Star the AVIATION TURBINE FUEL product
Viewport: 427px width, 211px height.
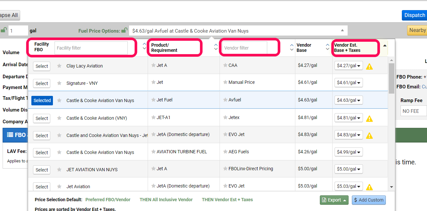pos(154,152)
